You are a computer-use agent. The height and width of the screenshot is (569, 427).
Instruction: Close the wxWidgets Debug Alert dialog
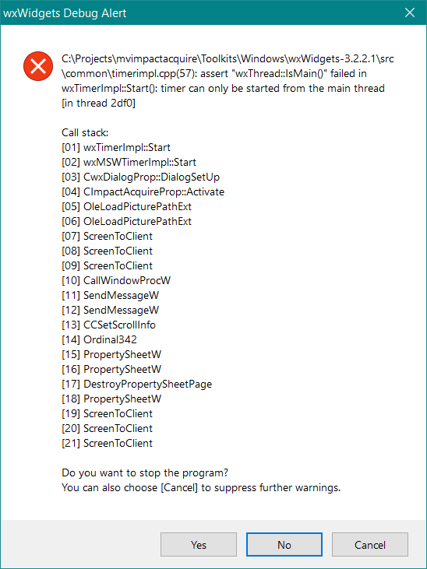click(x=410, y=12)
